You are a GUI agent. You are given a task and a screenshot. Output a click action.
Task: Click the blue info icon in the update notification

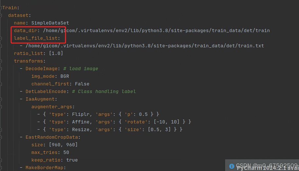pos(232,166)
